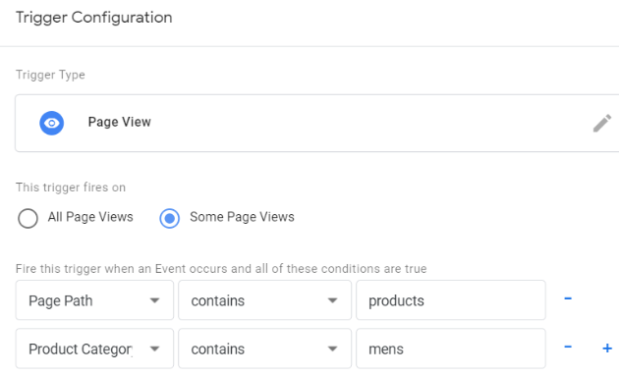The height and width of the screenshot is (375, 619).
Task: Click the Page View eye icon
Action: click(52, 123)
